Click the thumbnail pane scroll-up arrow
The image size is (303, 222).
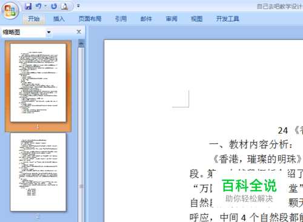click(81, 43)
